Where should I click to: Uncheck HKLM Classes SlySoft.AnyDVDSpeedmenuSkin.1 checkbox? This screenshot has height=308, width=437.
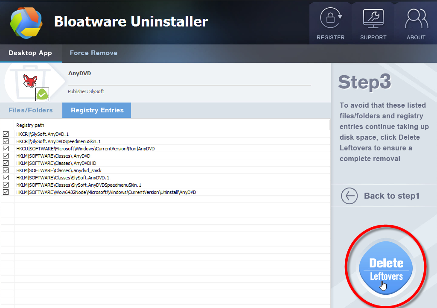coord(6,185)
